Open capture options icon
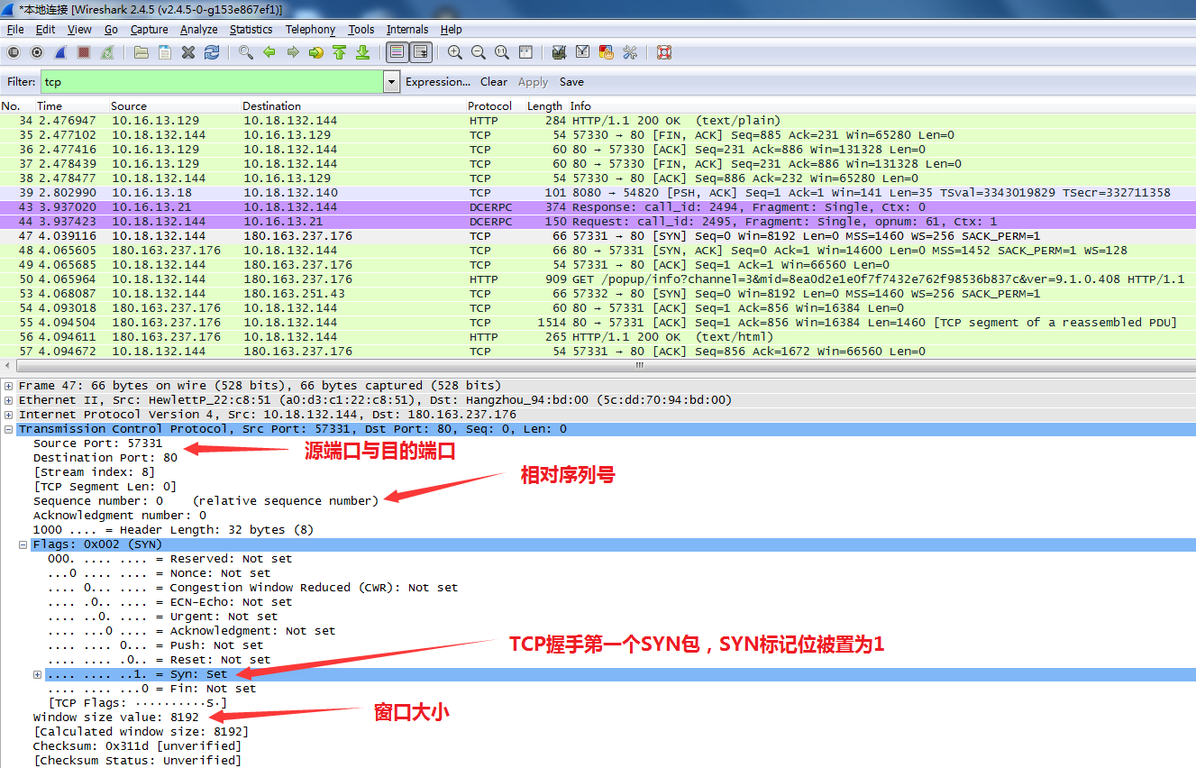Viewport: 1196px width, 768px height. pyautogui.click(x=37, y=52)
